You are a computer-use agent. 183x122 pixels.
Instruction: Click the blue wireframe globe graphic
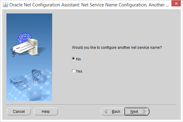coord(24,38)
